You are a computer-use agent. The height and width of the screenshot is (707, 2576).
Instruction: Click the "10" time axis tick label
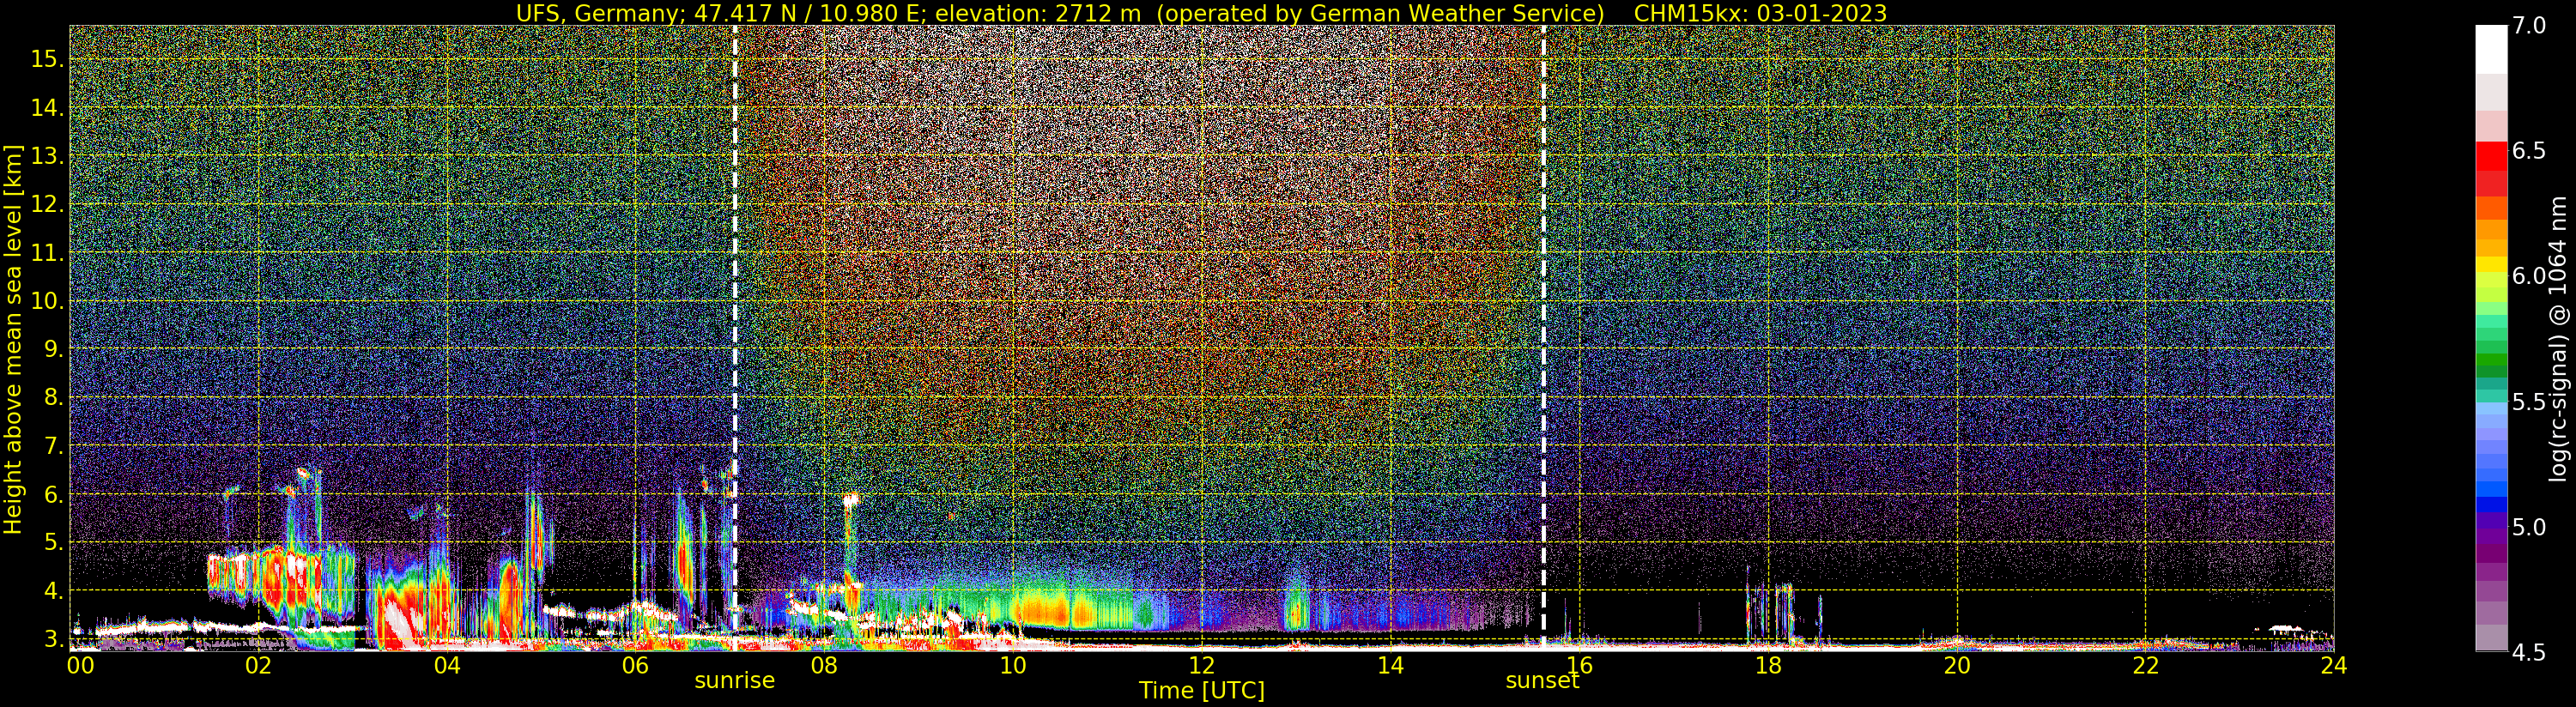[1013, 664]
